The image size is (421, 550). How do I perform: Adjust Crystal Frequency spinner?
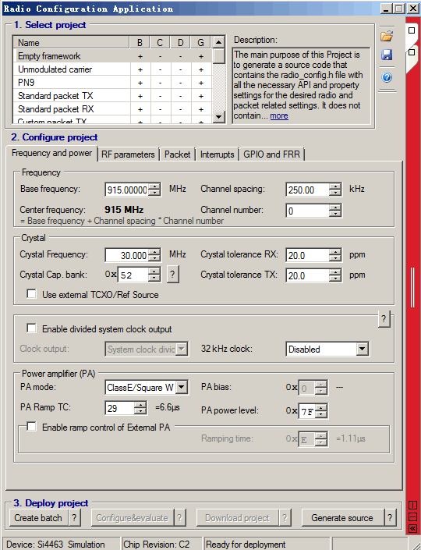(154, 255)
